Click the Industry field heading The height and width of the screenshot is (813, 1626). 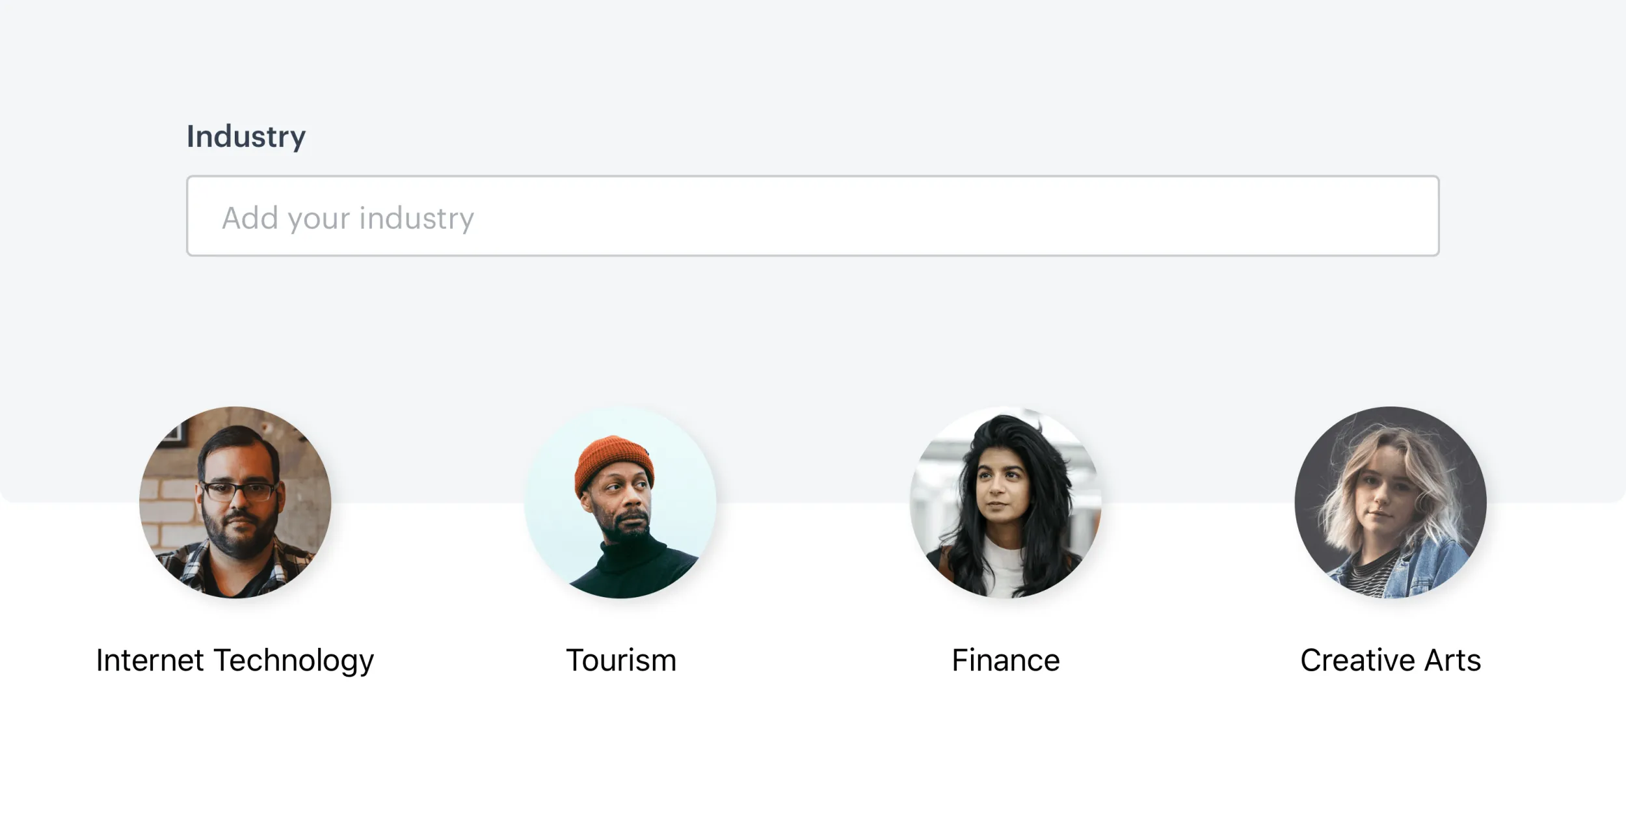click(x=246, y=137)
